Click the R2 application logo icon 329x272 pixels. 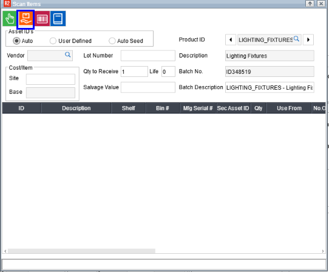[7, 4]
